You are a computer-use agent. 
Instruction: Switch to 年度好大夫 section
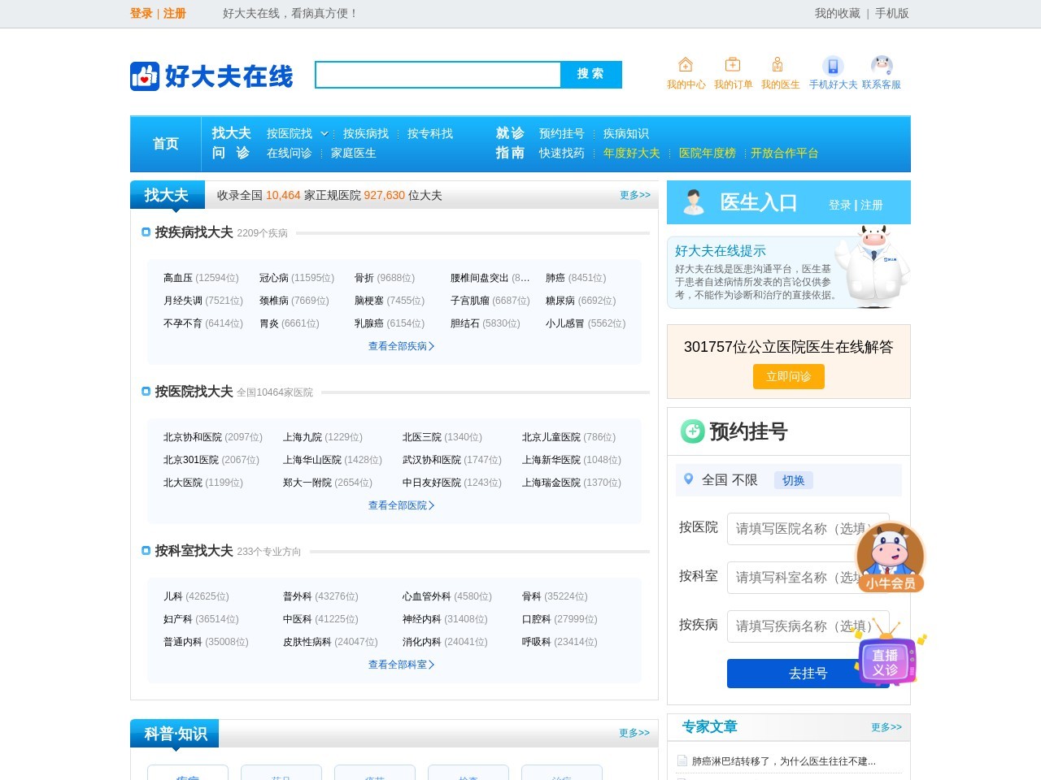click(x=633, y=153)
